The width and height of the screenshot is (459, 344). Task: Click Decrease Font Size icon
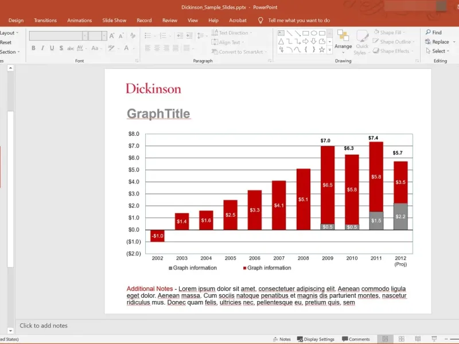121,36
